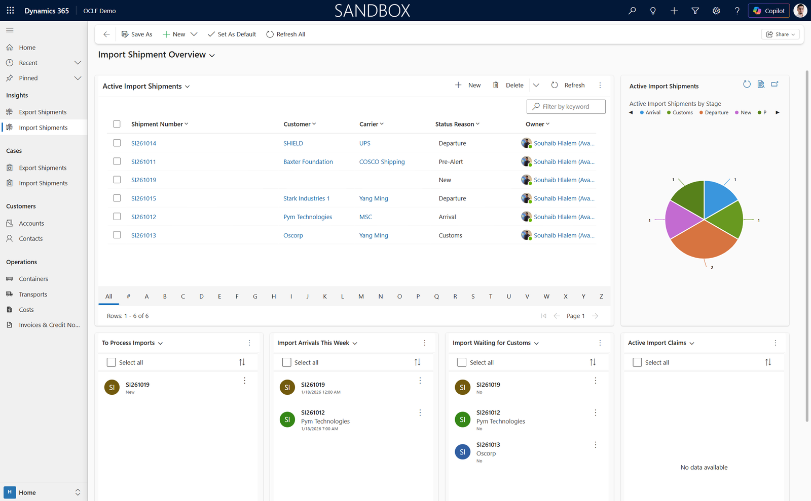This screenshot has width=811, height=501.
Task: Click the Set As Default button
Action: (231, 34)
